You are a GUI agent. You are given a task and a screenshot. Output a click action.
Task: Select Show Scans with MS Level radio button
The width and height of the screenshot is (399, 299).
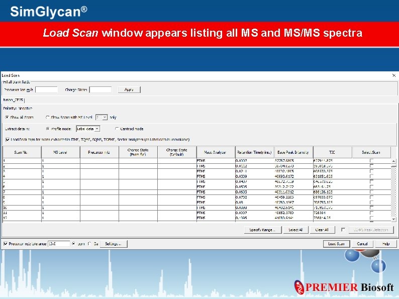click(47, 117)
